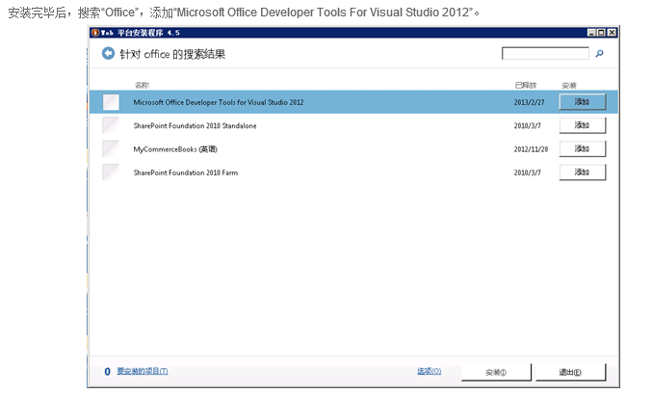Add SharePoint Foundation 2010 Standalone
This screenshot has width=652, height=393.
(582, 125)
